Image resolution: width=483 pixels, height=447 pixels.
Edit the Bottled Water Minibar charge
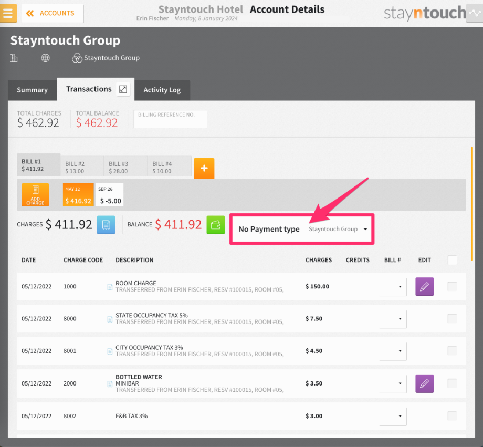(x=425, y=383)
